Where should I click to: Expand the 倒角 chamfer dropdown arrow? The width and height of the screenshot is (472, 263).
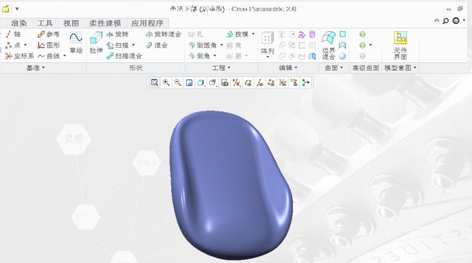(215, 55)
